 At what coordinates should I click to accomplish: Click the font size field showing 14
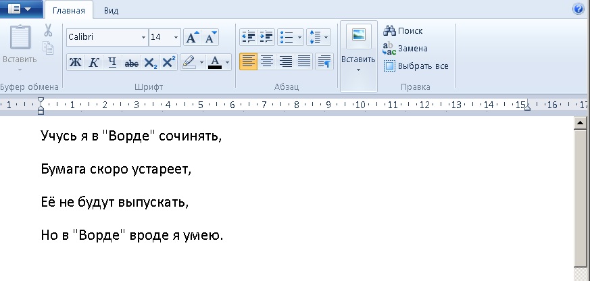click(160, 37)
